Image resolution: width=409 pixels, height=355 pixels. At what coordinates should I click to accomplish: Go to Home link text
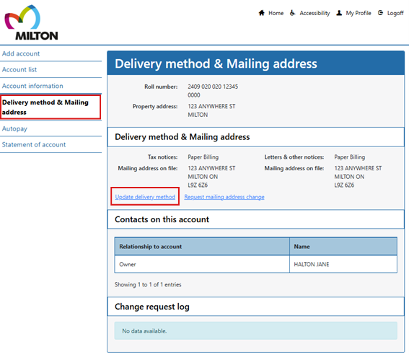(x=276, y=13)
